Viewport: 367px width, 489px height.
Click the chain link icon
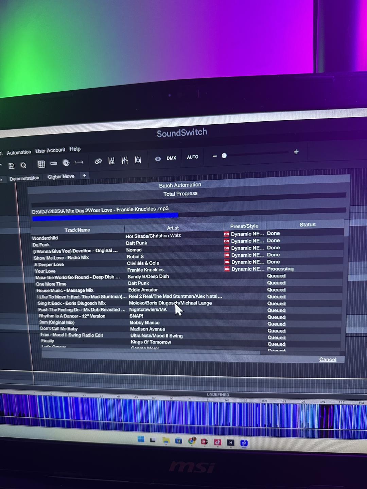tap(98, 161)
